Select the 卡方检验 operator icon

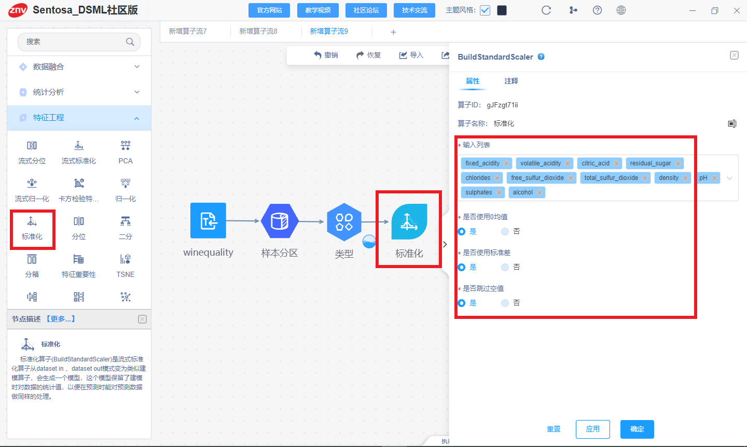coord(78,184)
